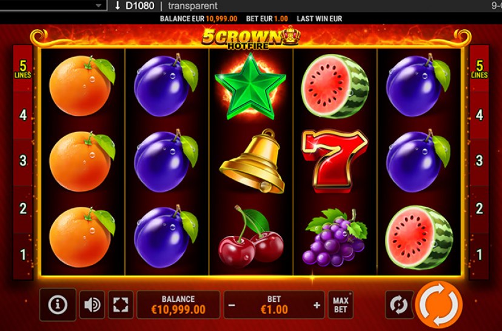Click the purple grapes symbol
502x331 pixels.
335,238
